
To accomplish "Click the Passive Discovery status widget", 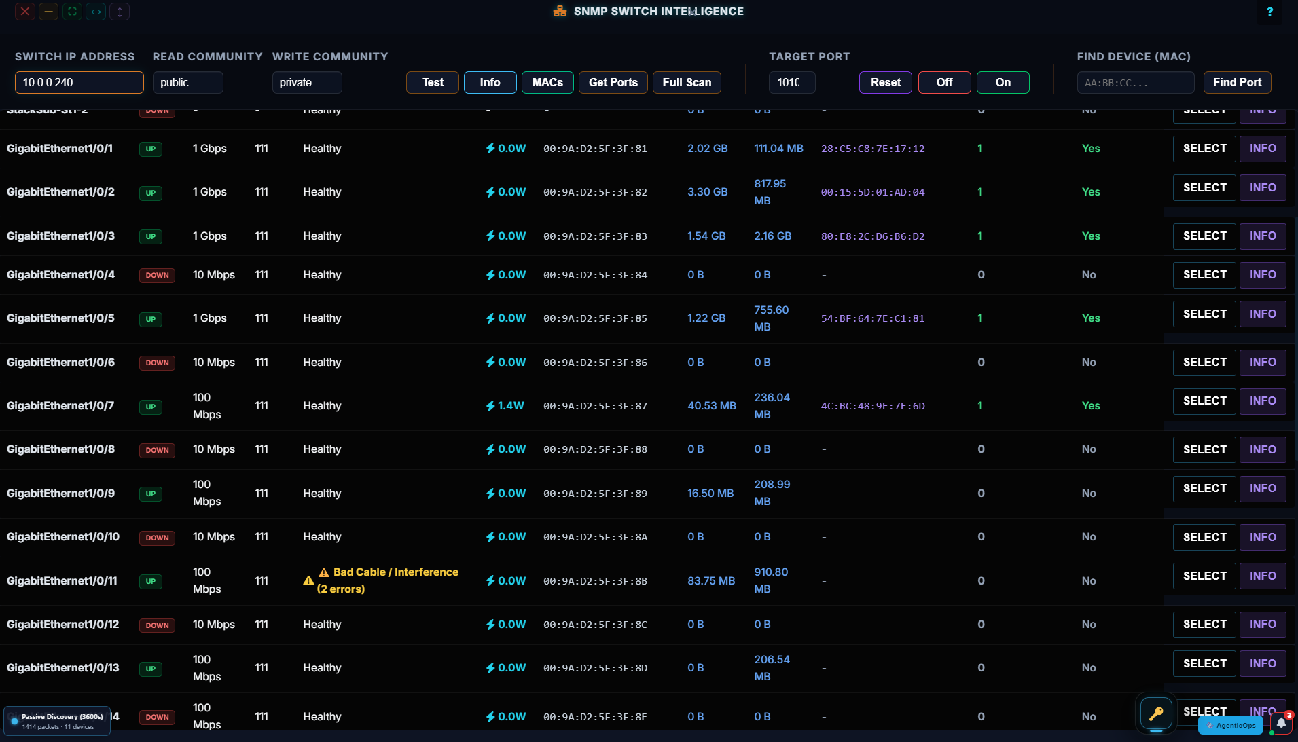I will coord(57,721).
